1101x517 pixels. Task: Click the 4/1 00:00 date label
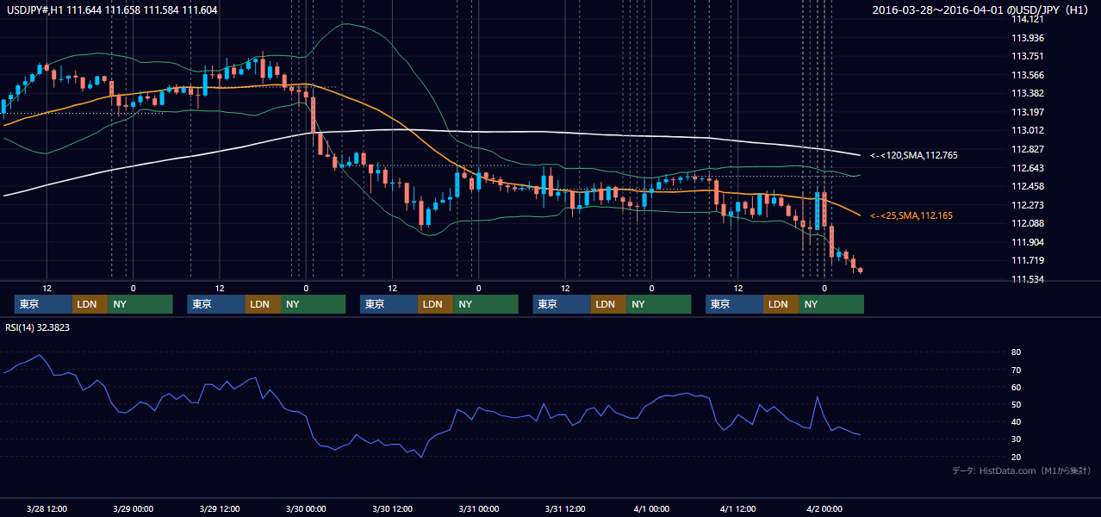[x=651, y=508]
